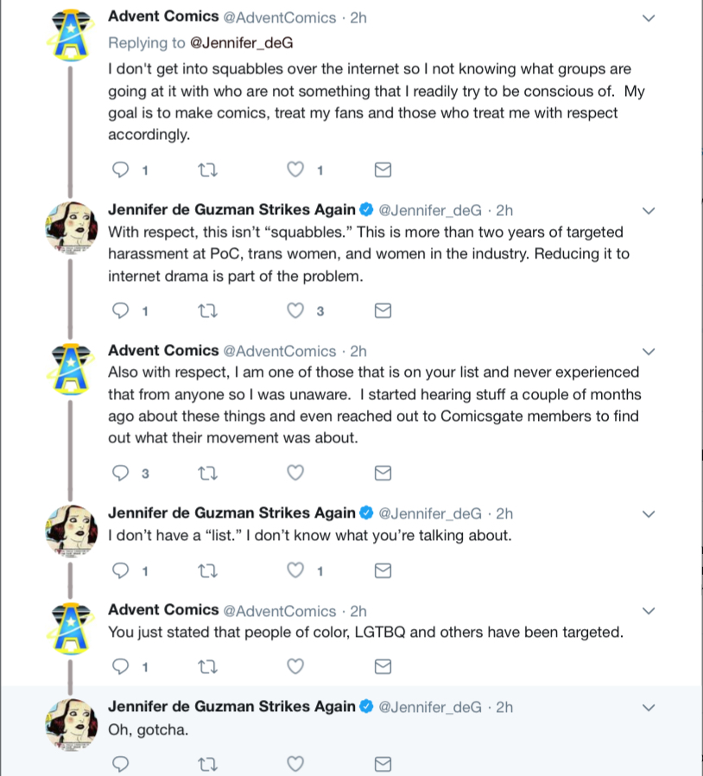The height and width of the screenshot is (776, 703).
Task: Like the "I don't have a list" tweet
Action: pyautogui.click(x=295, y=570)
